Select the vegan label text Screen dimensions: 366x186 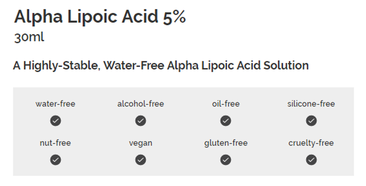[x=140, y=143]
